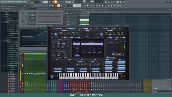Screen dimensions: 172x97
Task: Mute the Sylenth1 channel in channel rack
Action: [x=20, y=24]
